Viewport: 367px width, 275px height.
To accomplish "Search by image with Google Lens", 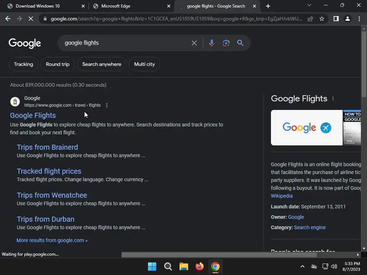I will (x=226, y=43).
